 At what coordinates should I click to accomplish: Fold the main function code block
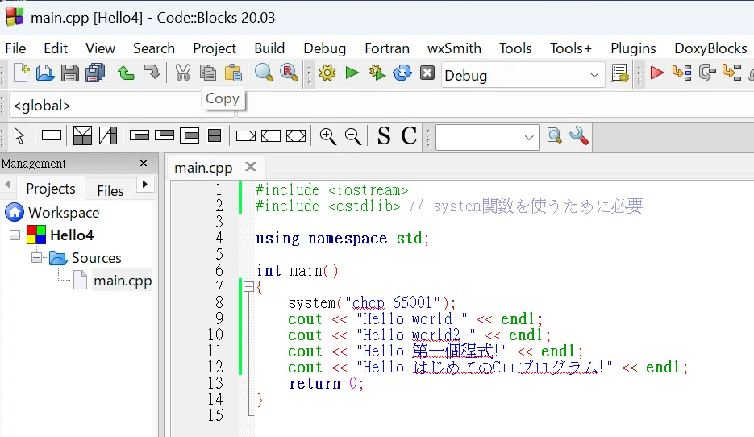click(x=248, y=287)
